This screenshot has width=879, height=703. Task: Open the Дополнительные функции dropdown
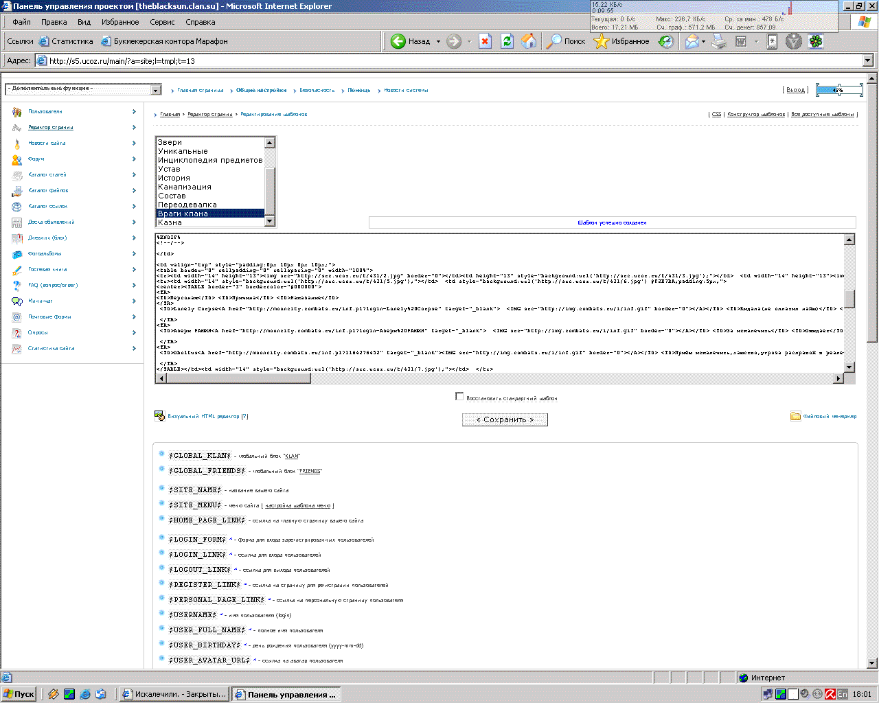[x=156, y=90]
